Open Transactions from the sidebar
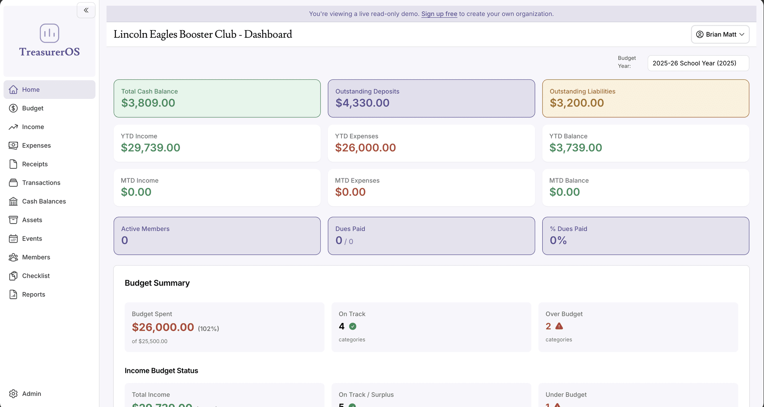The image size is (764, 407). [x=49, y=183]
